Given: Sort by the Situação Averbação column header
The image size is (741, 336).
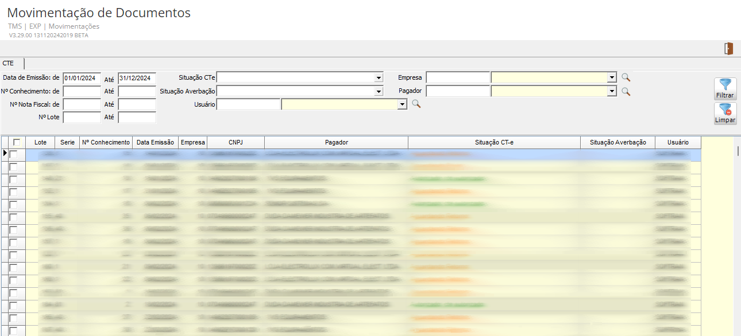Looking at the screenshot, I should click(x=617, y=142).
